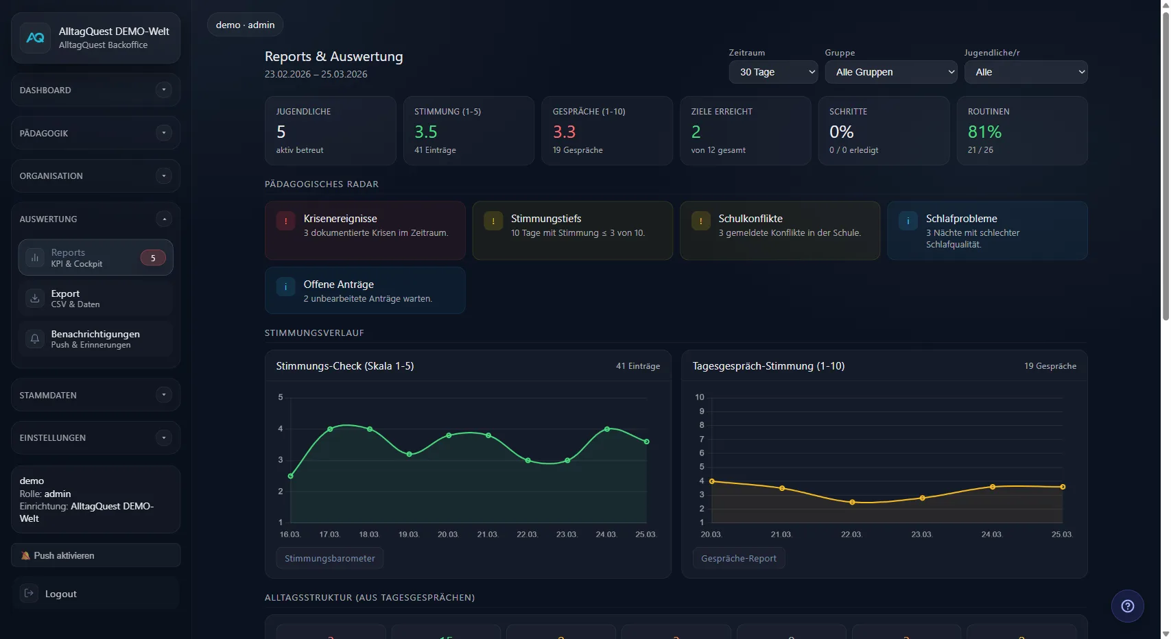Image resolution: width=1171 pixels, height=639 pixels.
Task: Click the Push aktivieren bell icon
Action: pos(25,555)
